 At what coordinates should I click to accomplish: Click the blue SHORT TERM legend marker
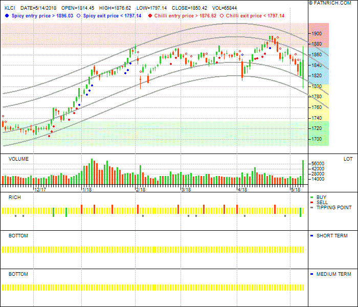(x=312, y=236)
